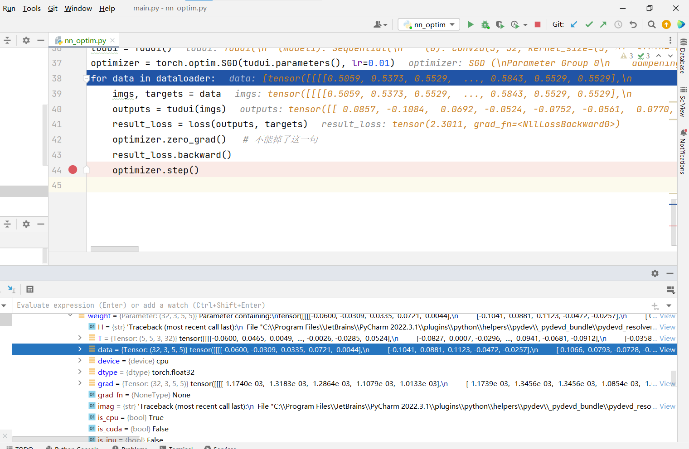Viewport: 689px width, 449px height.
Task: Open the JetBrains Toolbox colorful icon
Action: (x=681, y=24)
